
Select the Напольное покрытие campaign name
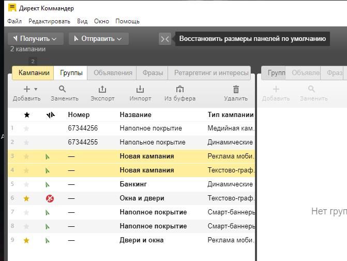click(153, 142)
